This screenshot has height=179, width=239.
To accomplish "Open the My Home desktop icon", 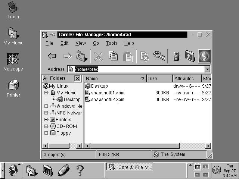I will coord(13,33).
